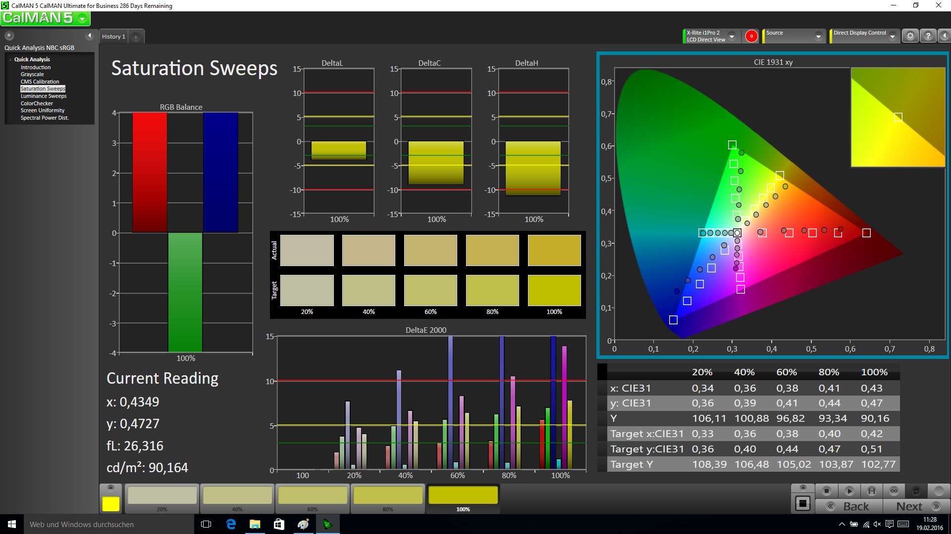Image resolution: width=951 pixels, height=534 pixels.
Task: Open the settings gear icon
Action: coord(910,36)
